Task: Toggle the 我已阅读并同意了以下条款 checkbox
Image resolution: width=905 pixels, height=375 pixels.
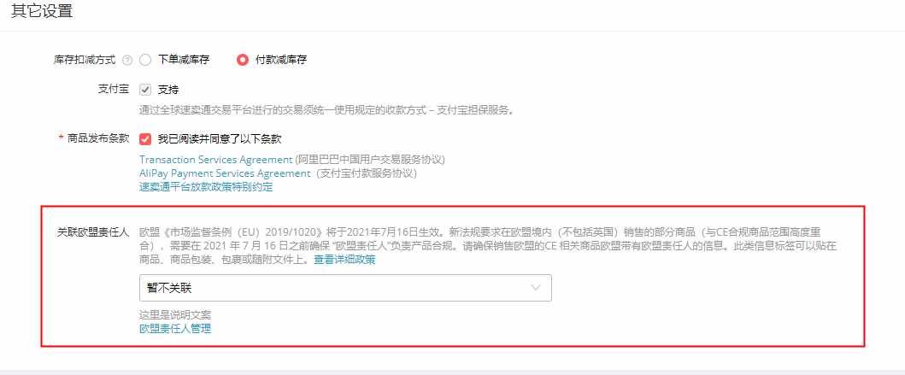Action: point(145,139)
